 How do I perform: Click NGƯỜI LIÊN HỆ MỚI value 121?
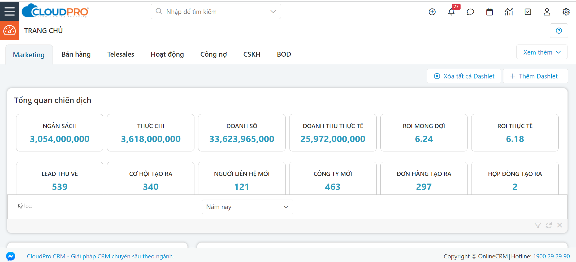242,187
